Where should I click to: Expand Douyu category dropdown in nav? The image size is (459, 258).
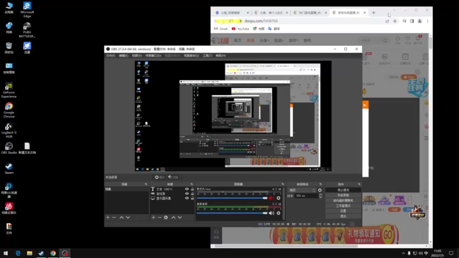coord(264,41)
